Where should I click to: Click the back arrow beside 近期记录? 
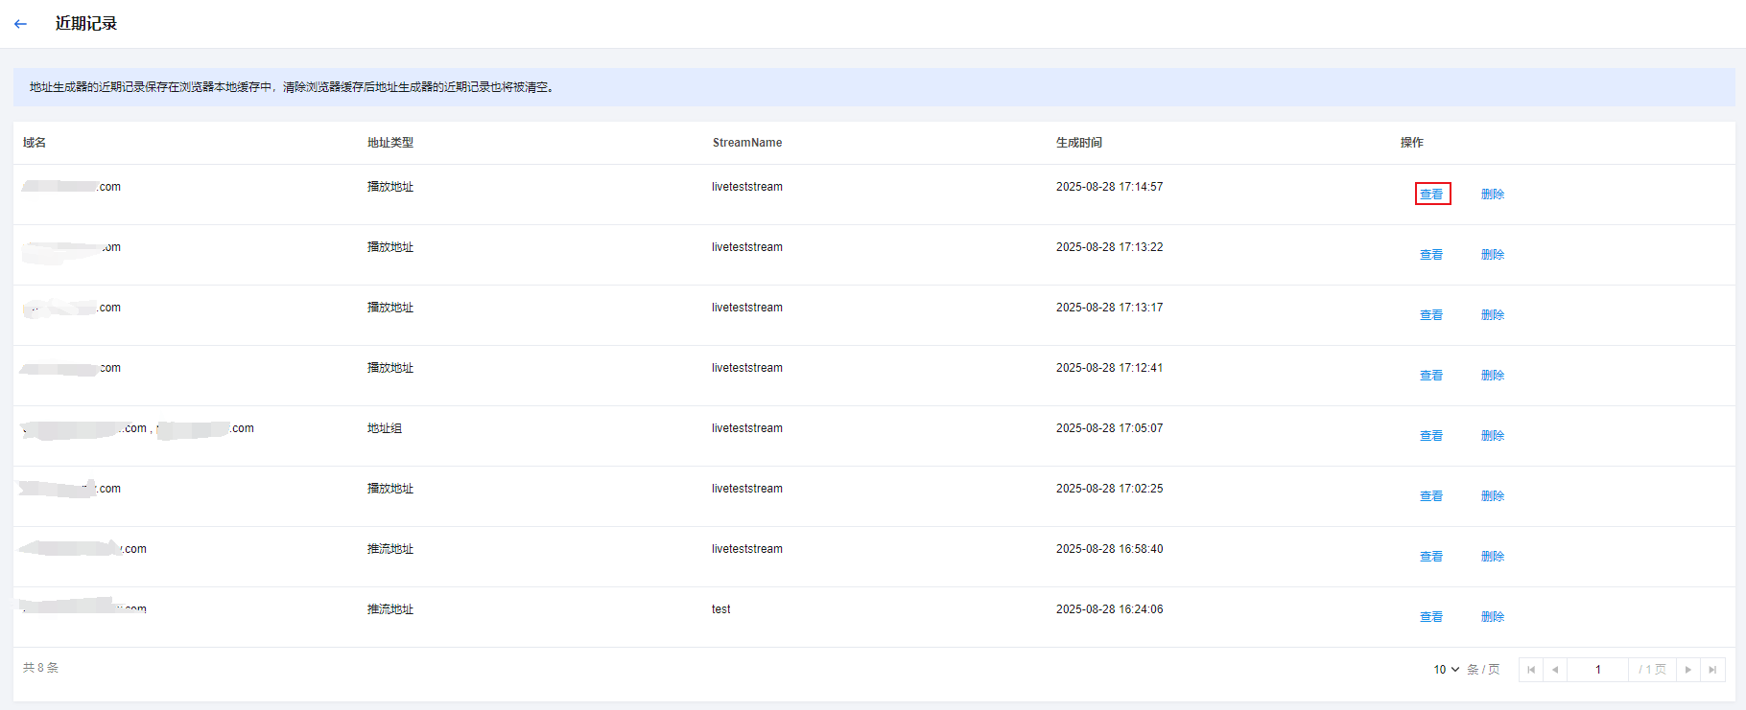(x=20, y=24)
